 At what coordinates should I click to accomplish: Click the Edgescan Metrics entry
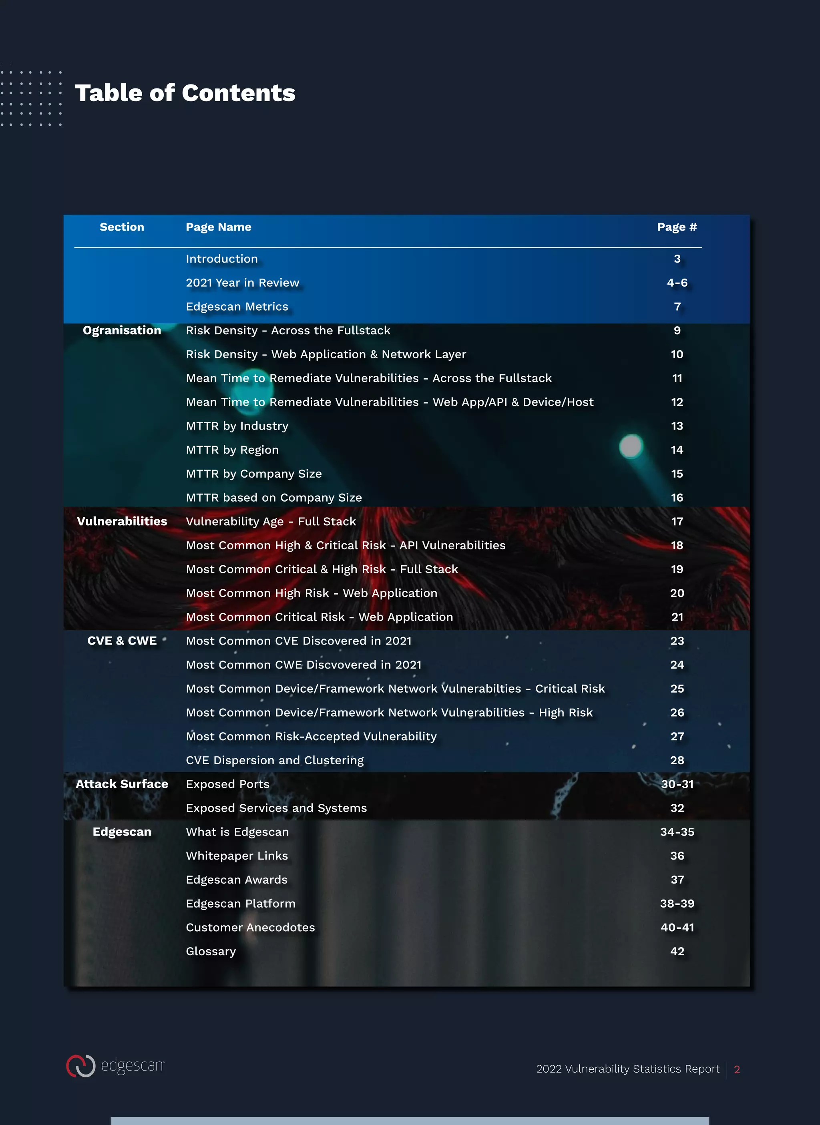click(237, 306)
